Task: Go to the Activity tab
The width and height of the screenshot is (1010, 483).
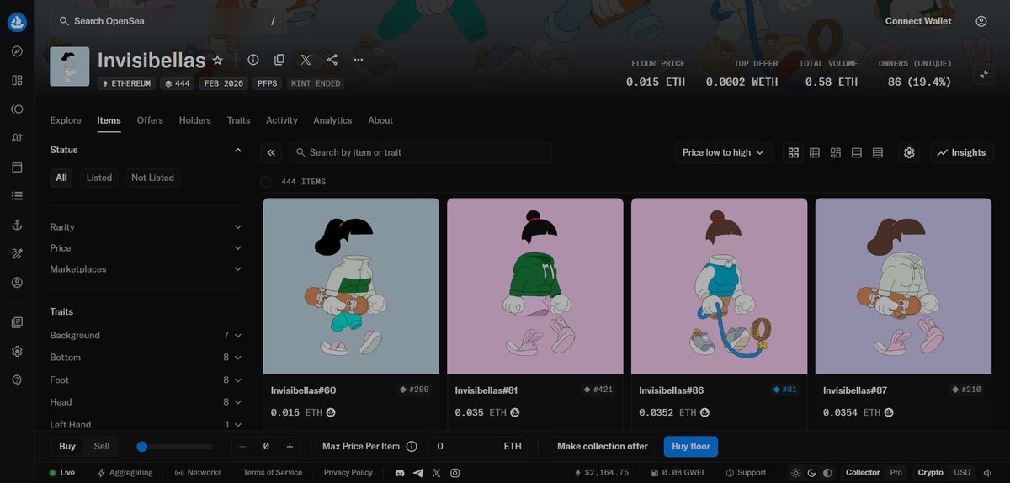Action: pos(282,120)
